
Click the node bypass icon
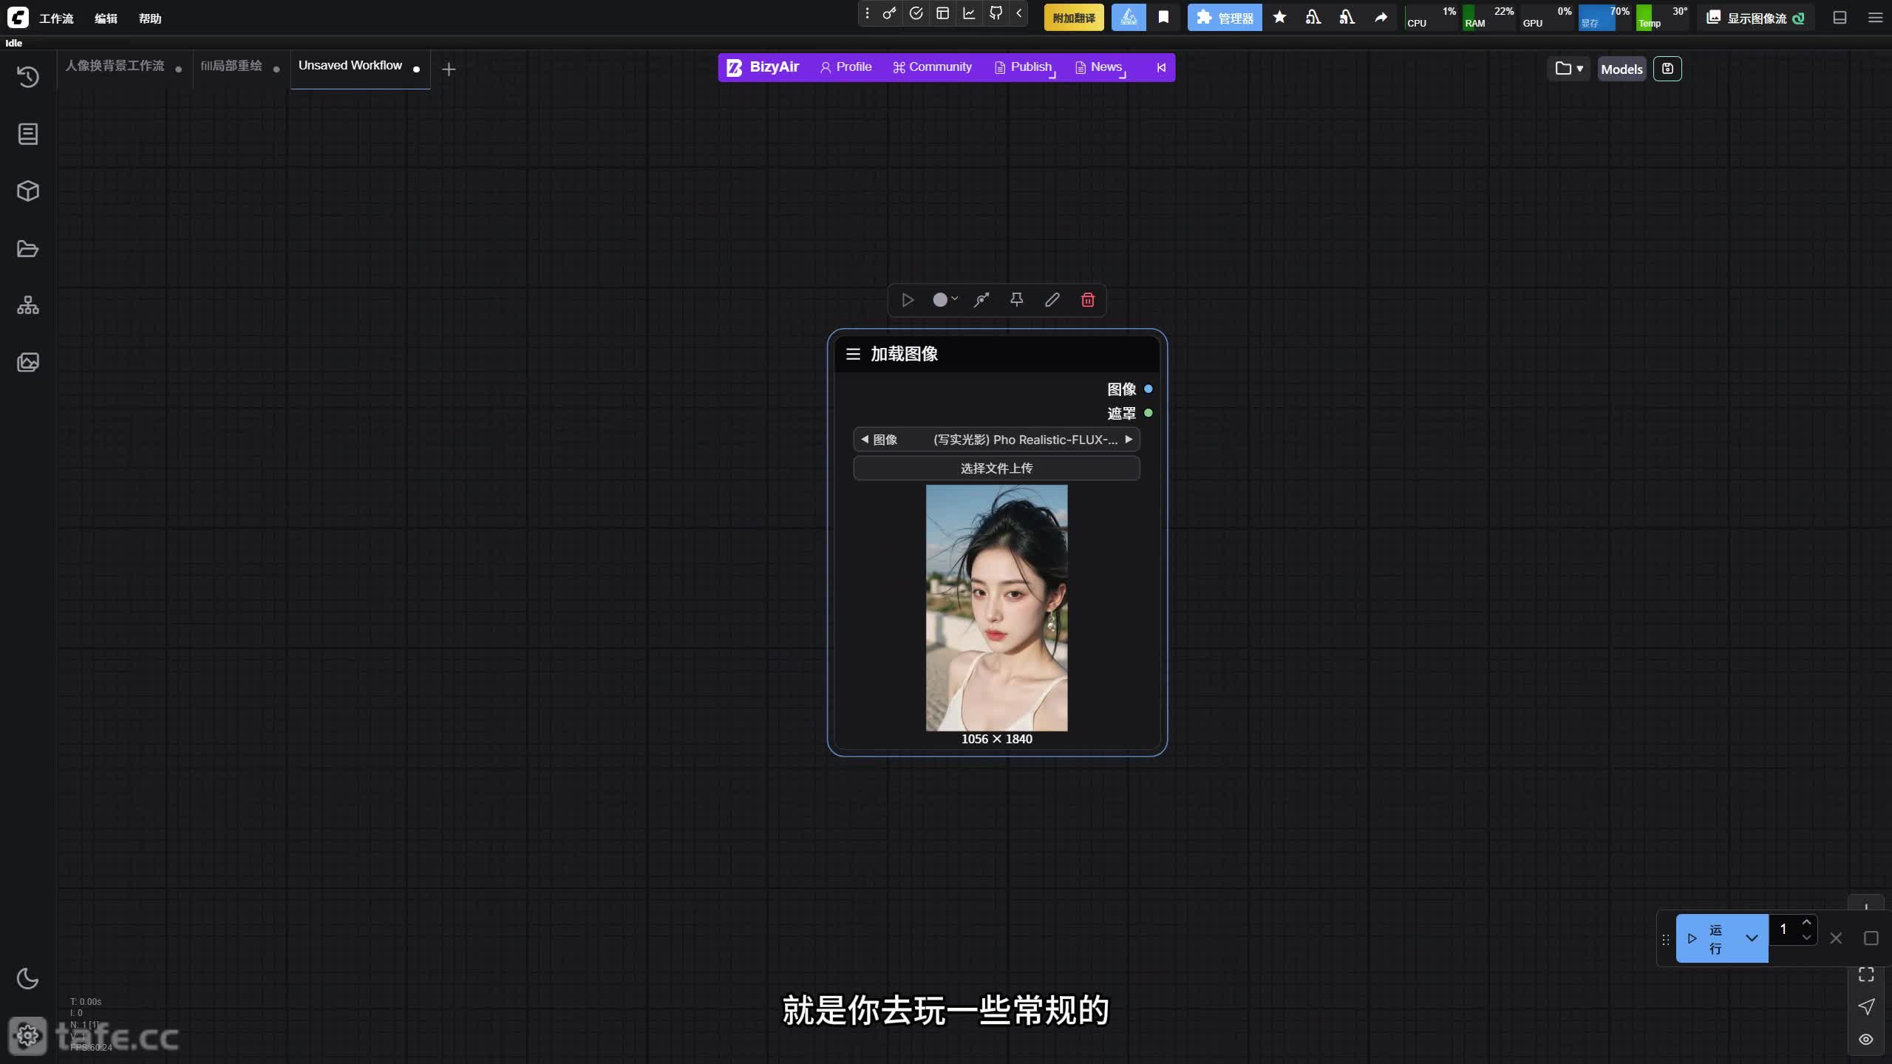click(981, 300)
